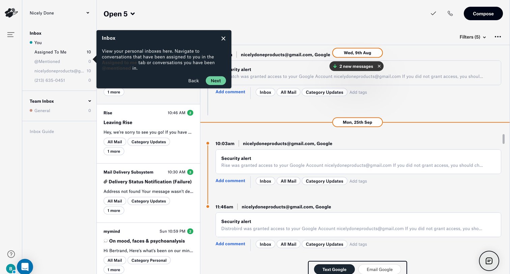Click the unread badge on Rise conversation
The width and height of the screenshot is (510, 274).
click(x=190, y=113)
